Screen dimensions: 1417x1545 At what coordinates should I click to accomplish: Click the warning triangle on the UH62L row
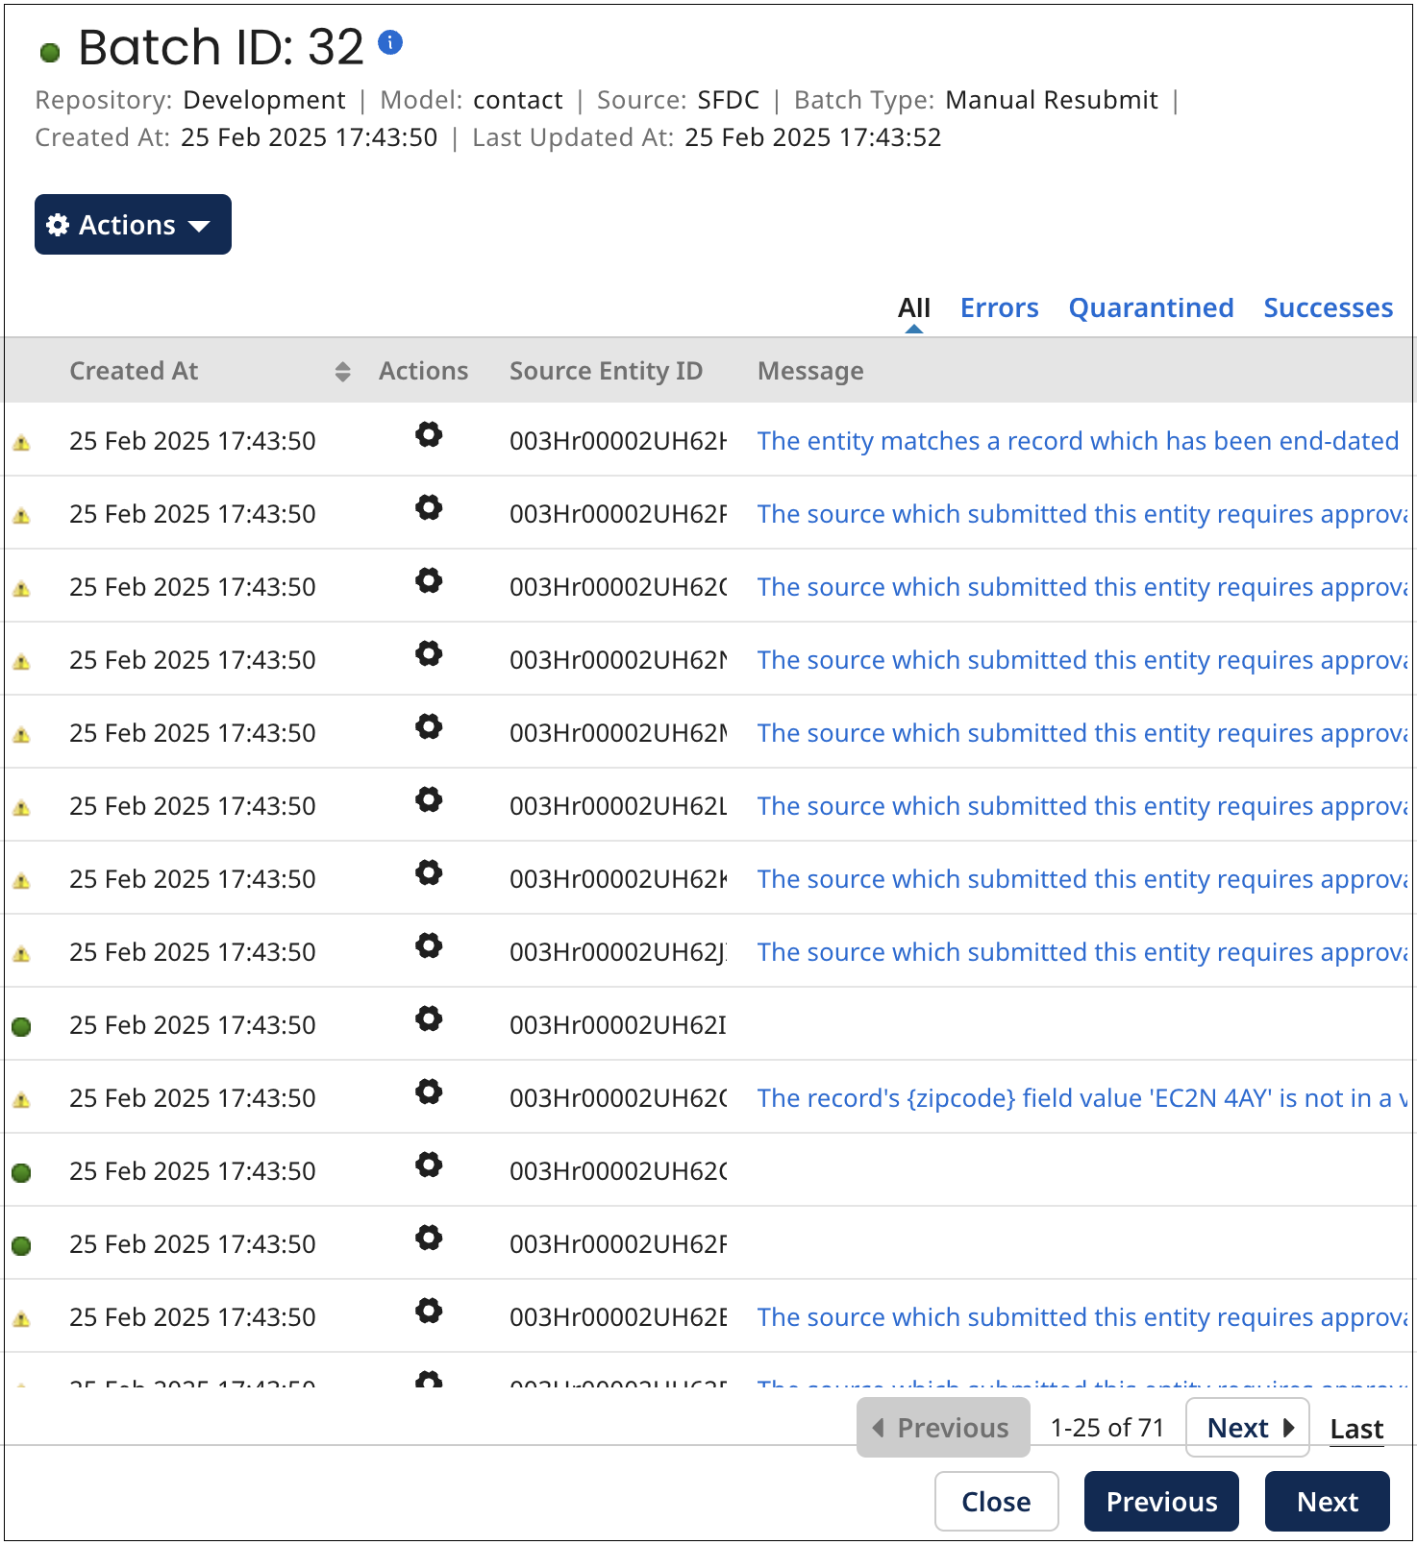21,808
